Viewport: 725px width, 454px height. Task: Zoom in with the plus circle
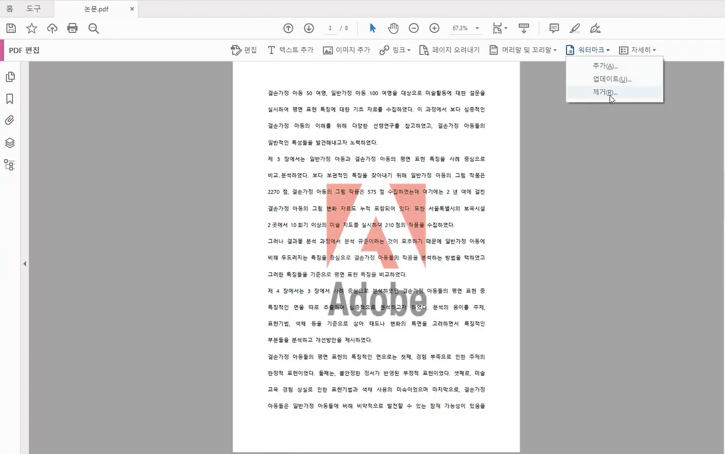[434, 28]
